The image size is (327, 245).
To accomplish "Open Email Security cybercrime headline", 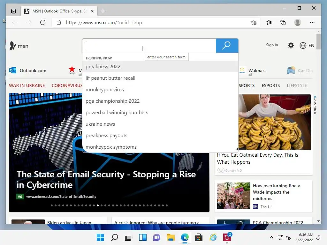I will (106, 180).
